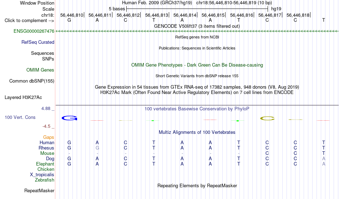Click the Layered H3K27Ac track label
The image size is (339, 199).
[x=23, y=98]
